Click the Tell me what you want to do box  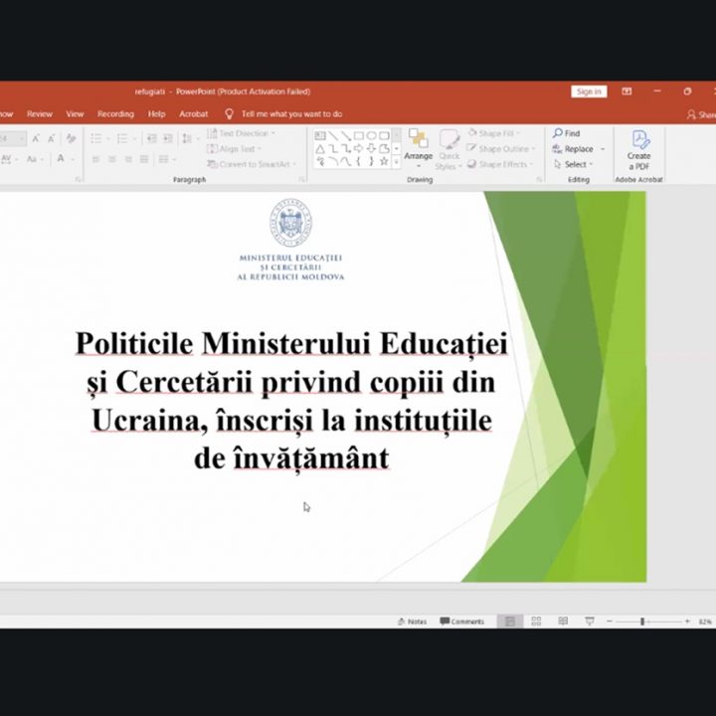point(290,114)
